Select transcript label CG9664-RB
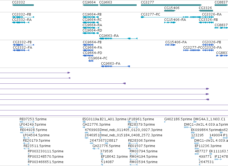228x166 pixels. (x=92, y=14)
